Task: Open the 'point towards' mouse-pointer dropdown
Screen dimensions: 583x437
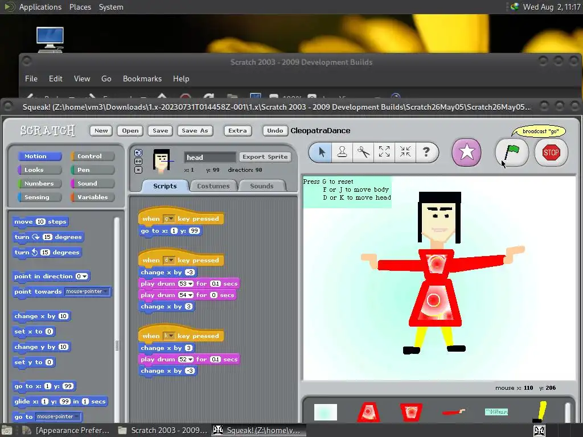Action: click(87, 291)
